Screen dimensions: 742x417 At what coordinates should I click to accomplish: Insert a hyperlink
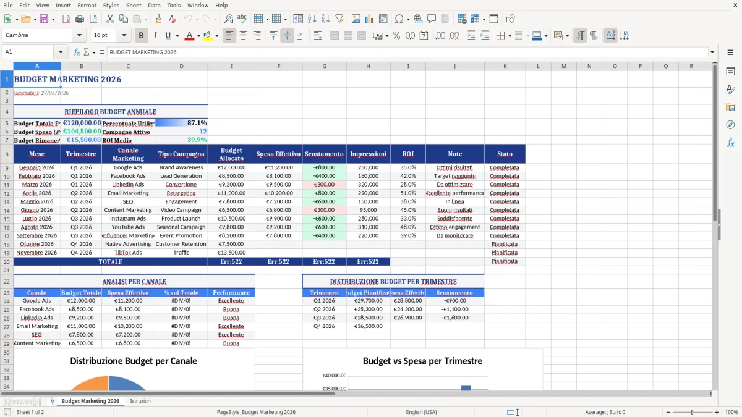click(x=418, y=19)
